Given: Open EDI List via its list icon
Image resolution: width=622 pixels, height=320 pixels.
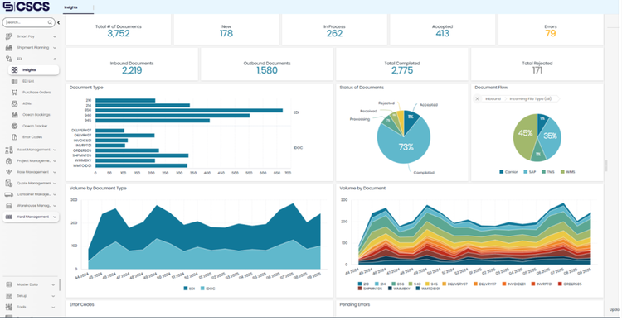Looking at the screenshot, I should (x=14, y=81).
